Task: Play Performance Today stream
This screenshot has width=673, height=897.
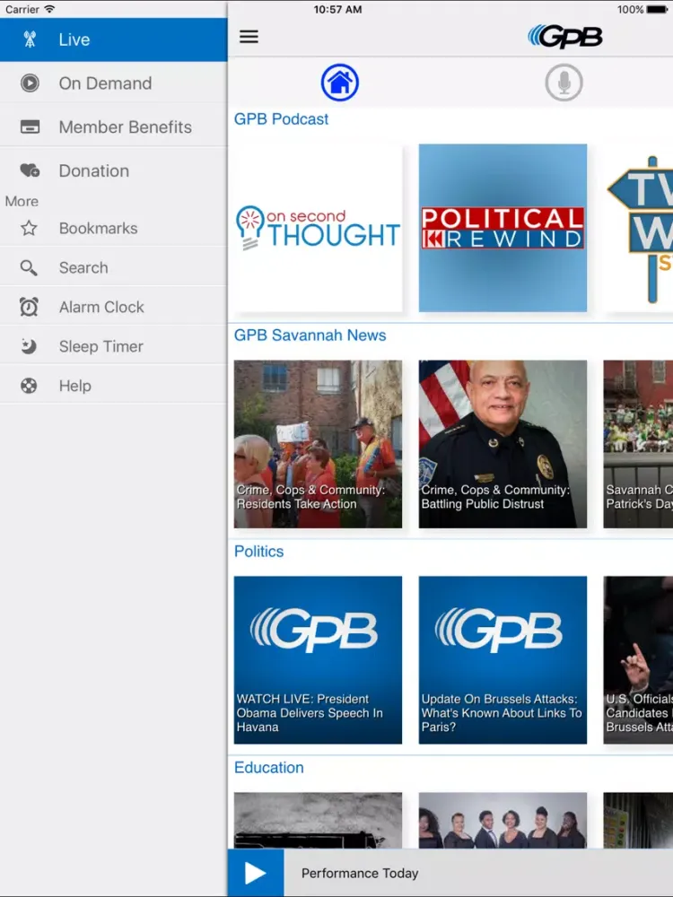Action: click(255, 873)
